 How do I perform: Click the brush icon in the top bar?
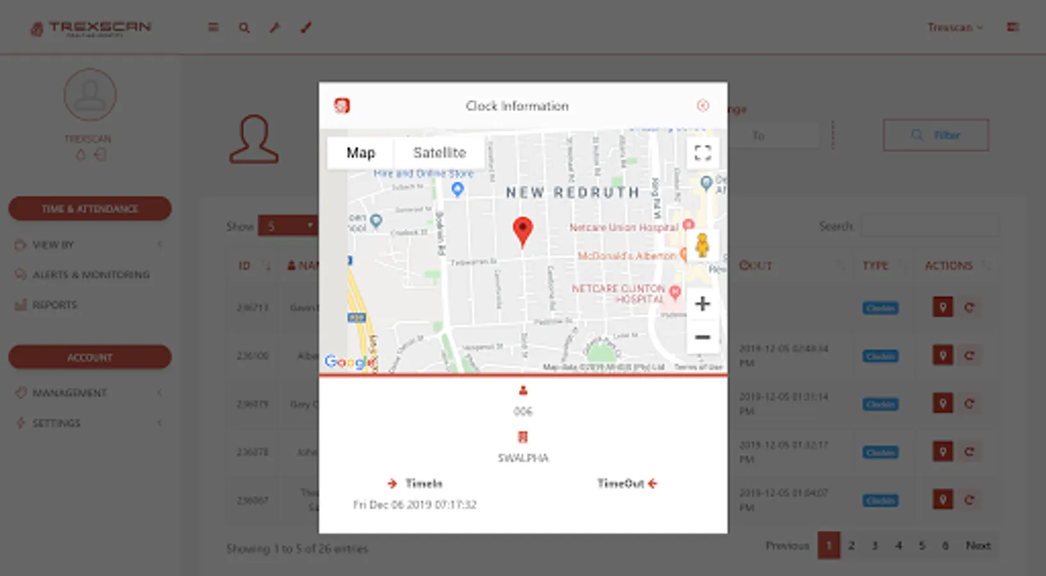tap(306, 28)
